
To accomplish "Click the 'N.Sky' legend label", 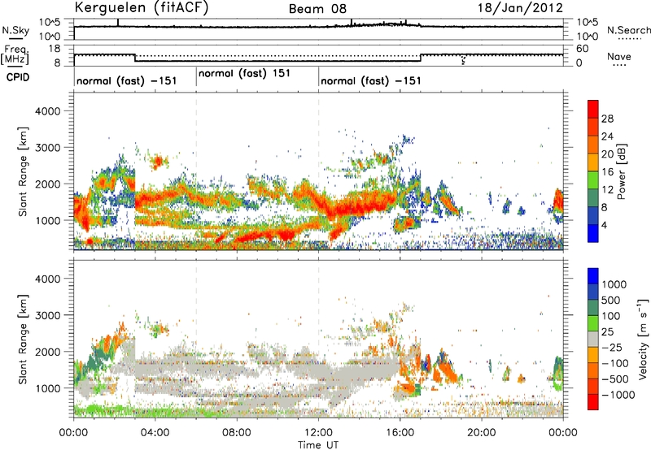I will coord(15,30).
